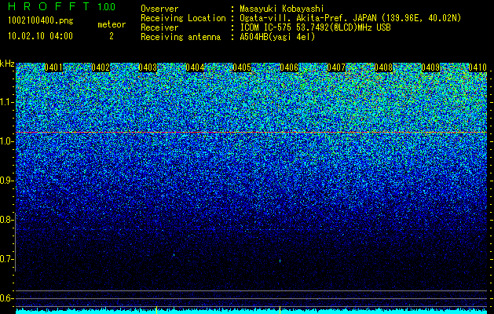
Task: Click the meteor count value 2
Action: 112,36
